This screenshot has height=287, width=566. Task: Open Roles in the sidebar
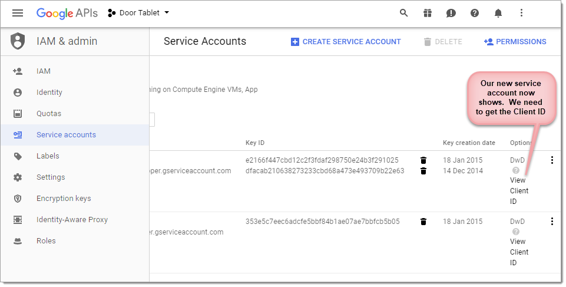[x=75, y=241]
